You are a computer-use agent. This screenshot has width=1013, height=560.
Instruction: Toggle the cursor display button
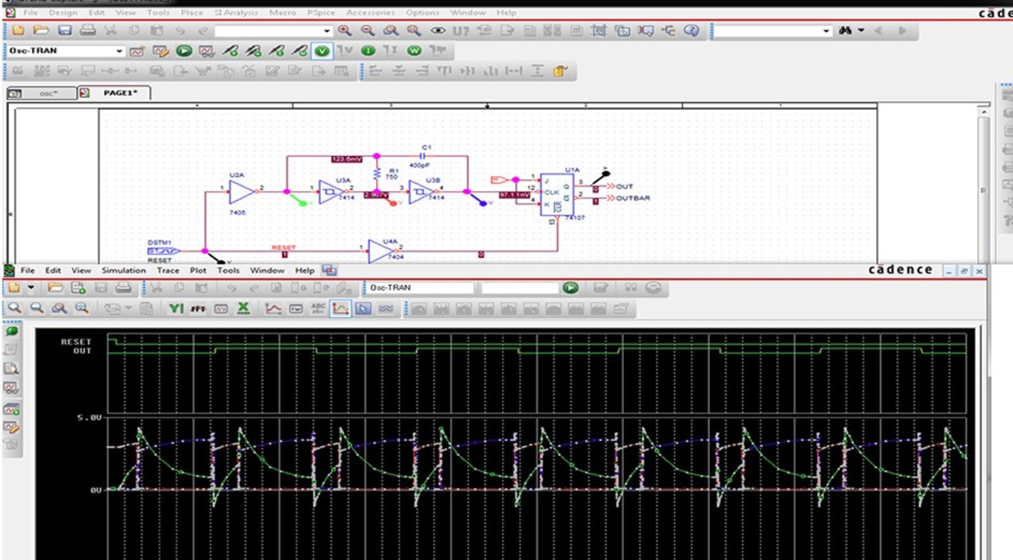pos(363,308)
